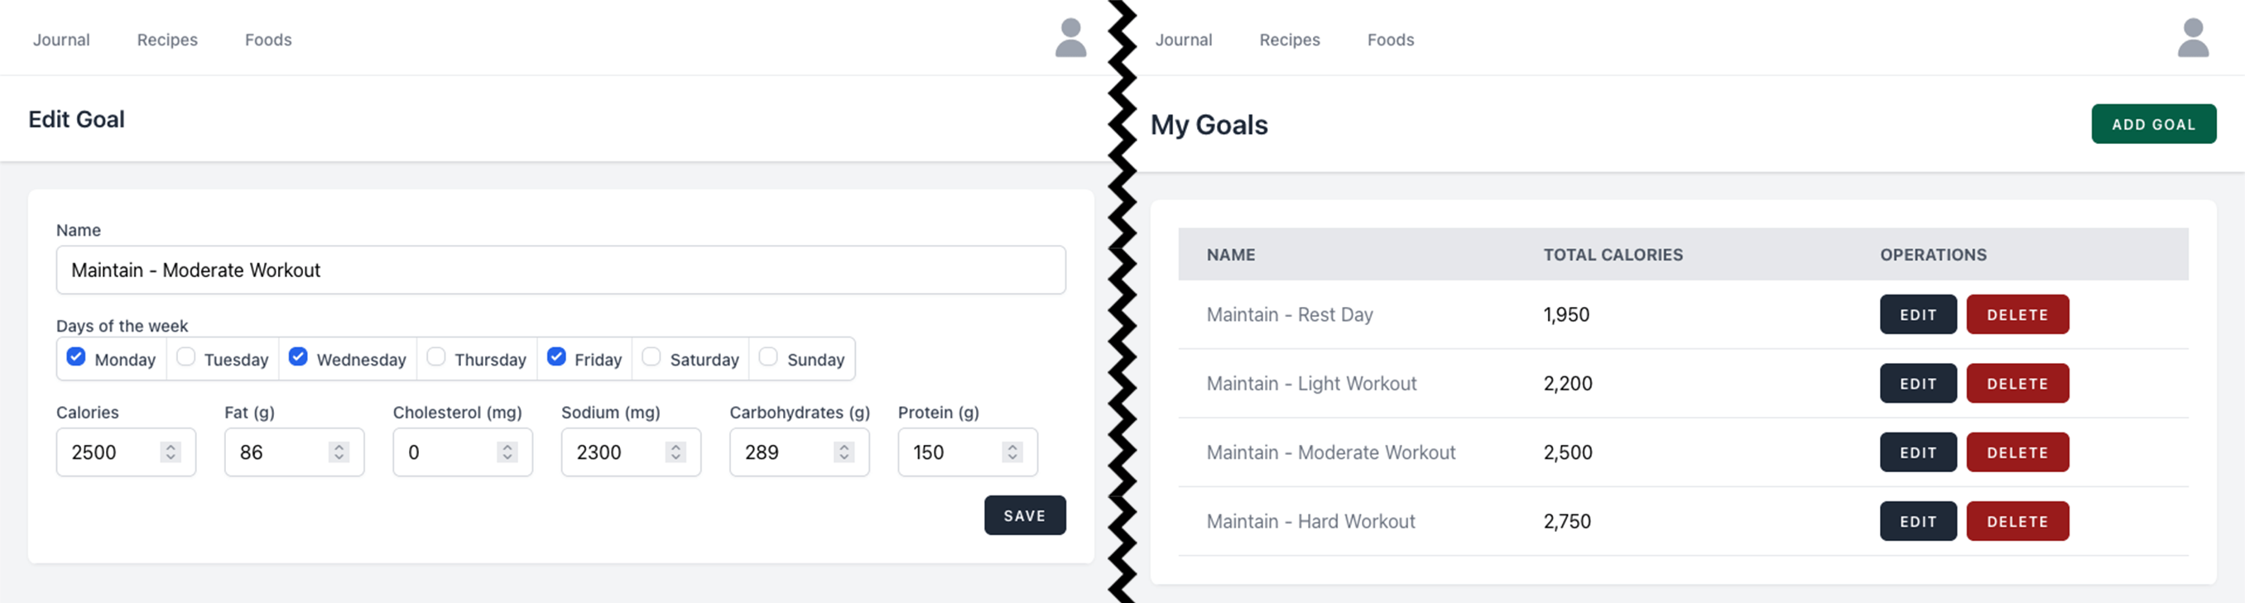Click the Calories field stepper arrows
The height and width of the screenshot is (603, 2245).
point(171,452)
